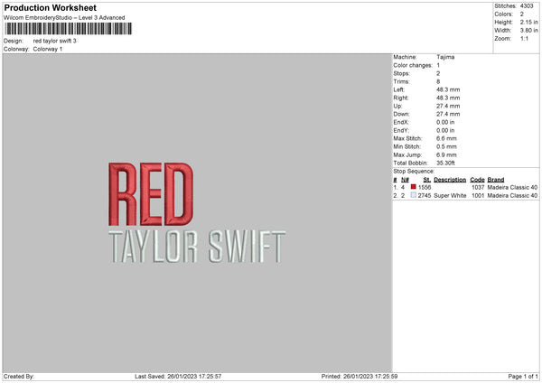
Task: Select the Right value 48.3 mm
Action: coord(448,98)
